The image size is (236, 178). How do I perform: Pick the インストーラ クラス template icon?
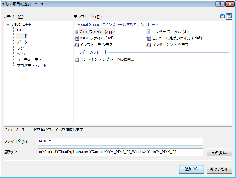[x=77, y=45]
